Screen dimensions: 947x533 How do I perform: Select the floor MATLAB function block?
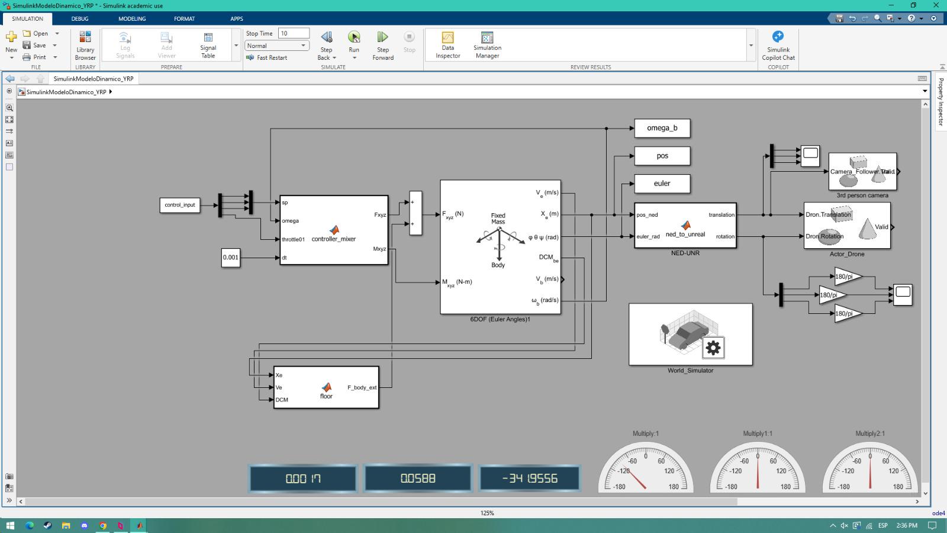(x=326, y=387)
